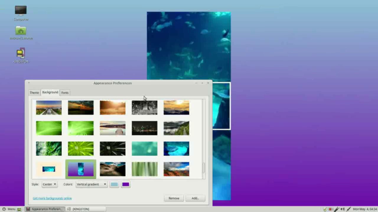Click the Add... button
The height and width of the screenshot is (212, 378).
195,198
